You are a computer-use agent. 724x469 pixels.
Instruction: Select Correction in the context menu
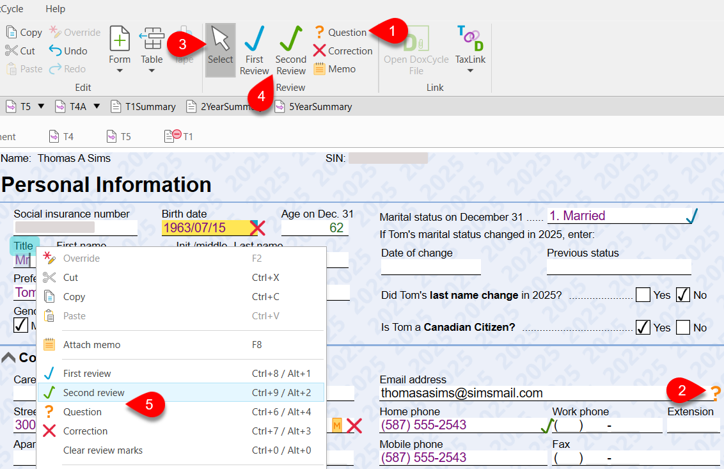[x=181, y=431]
